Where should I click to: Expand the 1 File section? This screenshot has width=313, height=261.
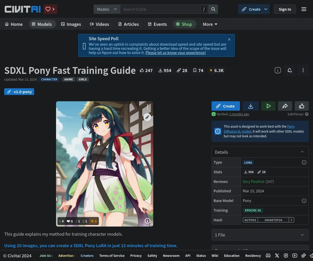pyautogui.click(x=260, y=235)
